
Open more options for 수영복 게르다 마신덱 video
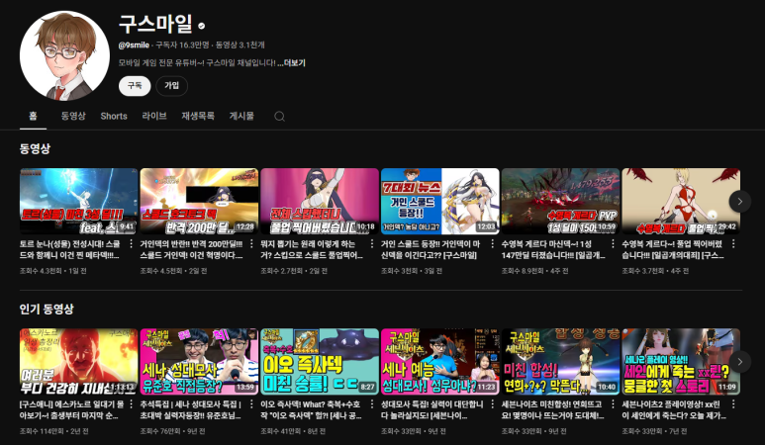(613, 243)
